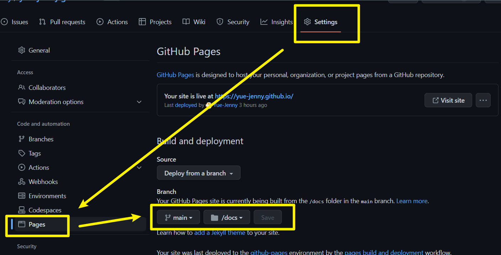Click the Branches icon in sidebar
Image resolution: width=501 pixels, height=255 pixels.
click(22, 139)
